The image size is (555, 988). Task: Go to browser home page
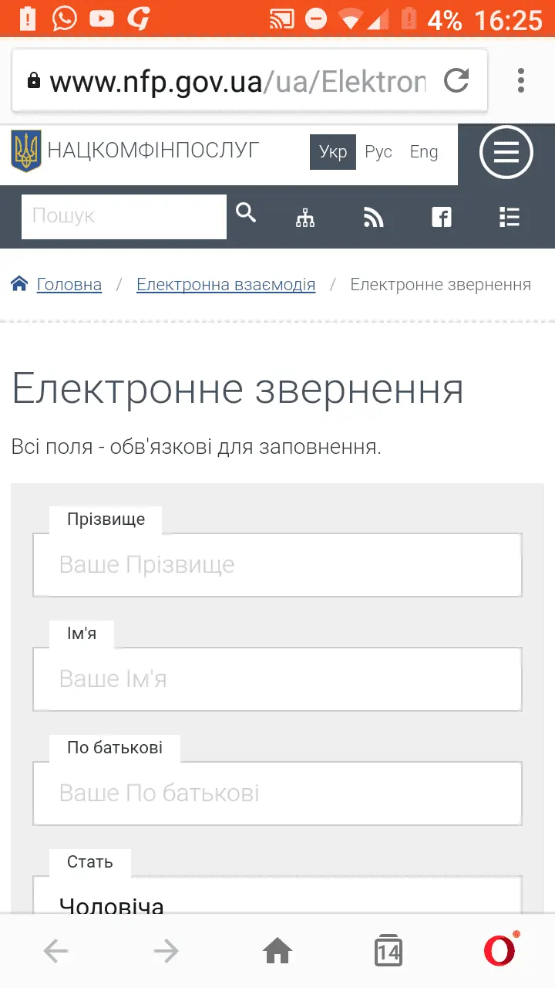277,951
